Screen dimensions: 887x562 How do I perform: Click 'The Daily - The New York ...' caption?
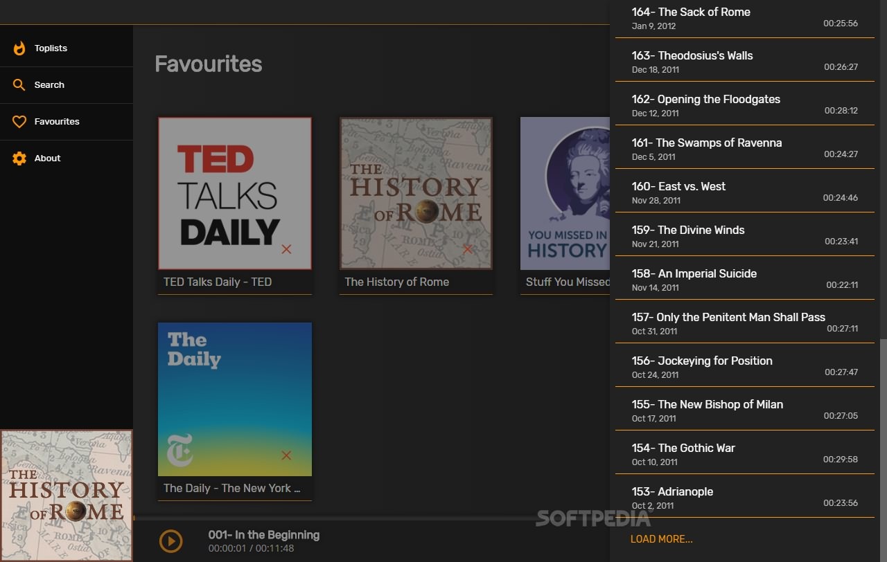click(x=232, y=488)
